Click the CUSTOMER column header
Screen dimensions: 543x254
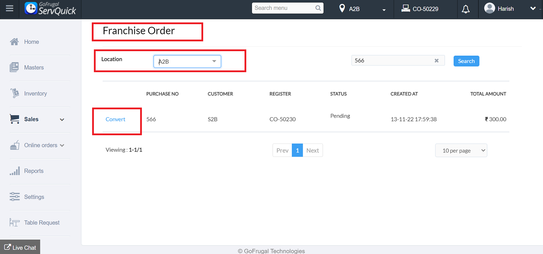(x=220, y=94)
